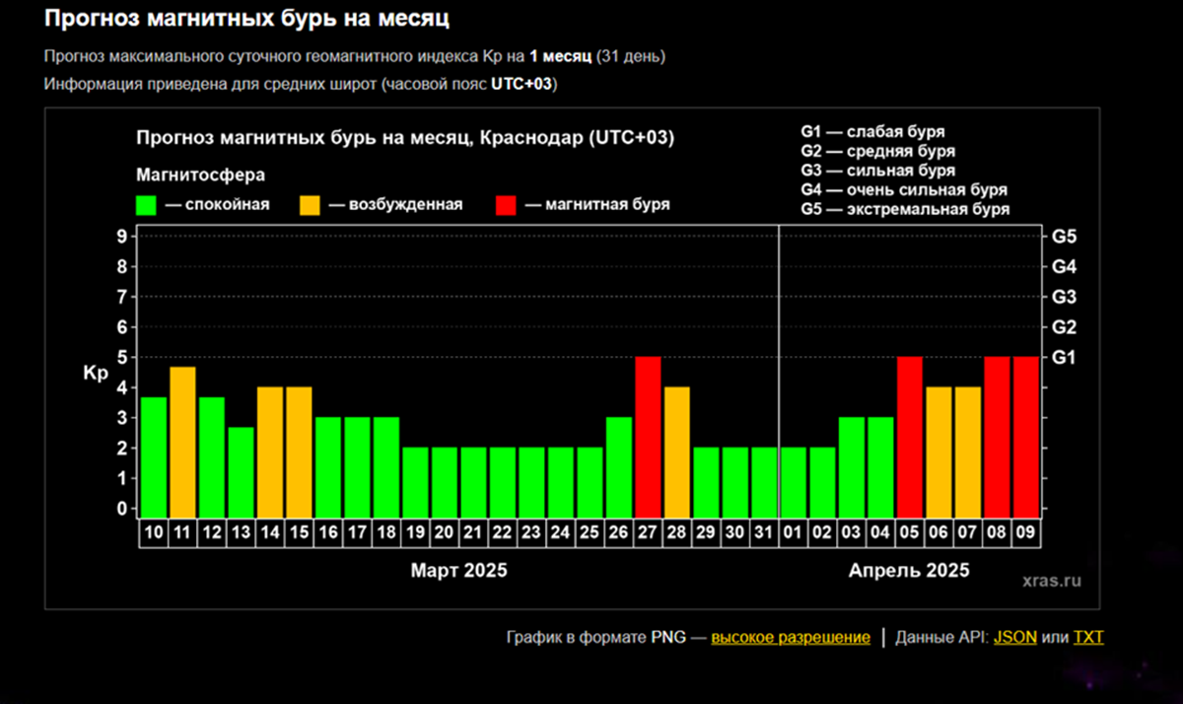
Task: Select the orange bar for March 11
Action: [x=182, y=441]
